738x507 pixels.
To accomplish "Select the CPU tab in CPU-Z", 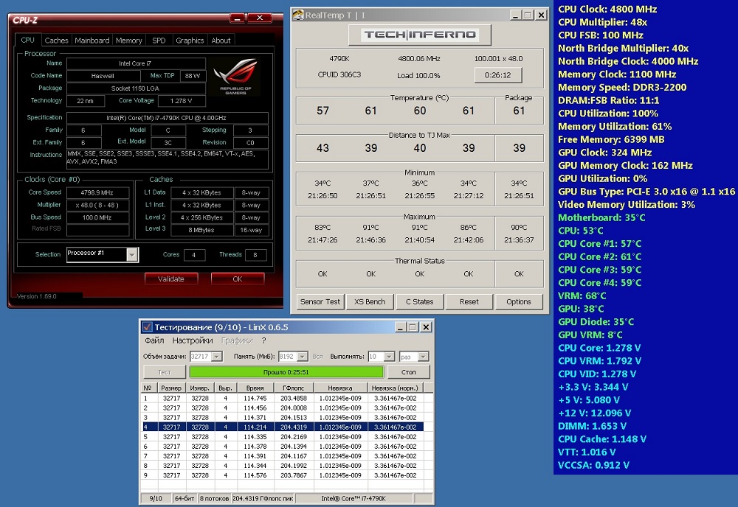I will click(x=28, y=40).
